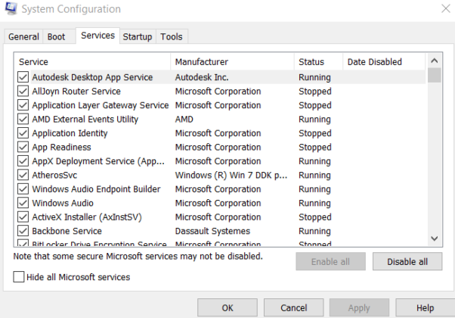Toggle the Windows Audio service checkbox
The width and height of the screenshot is (455, 318).
tap(23, 203)
